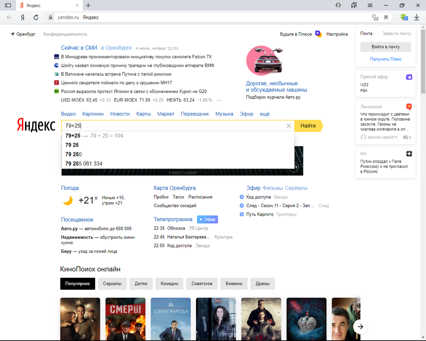Click the Yandex Plus badge icon
Image resolution: width=426 pixels, height=341 pixels.
pos(318,34)
